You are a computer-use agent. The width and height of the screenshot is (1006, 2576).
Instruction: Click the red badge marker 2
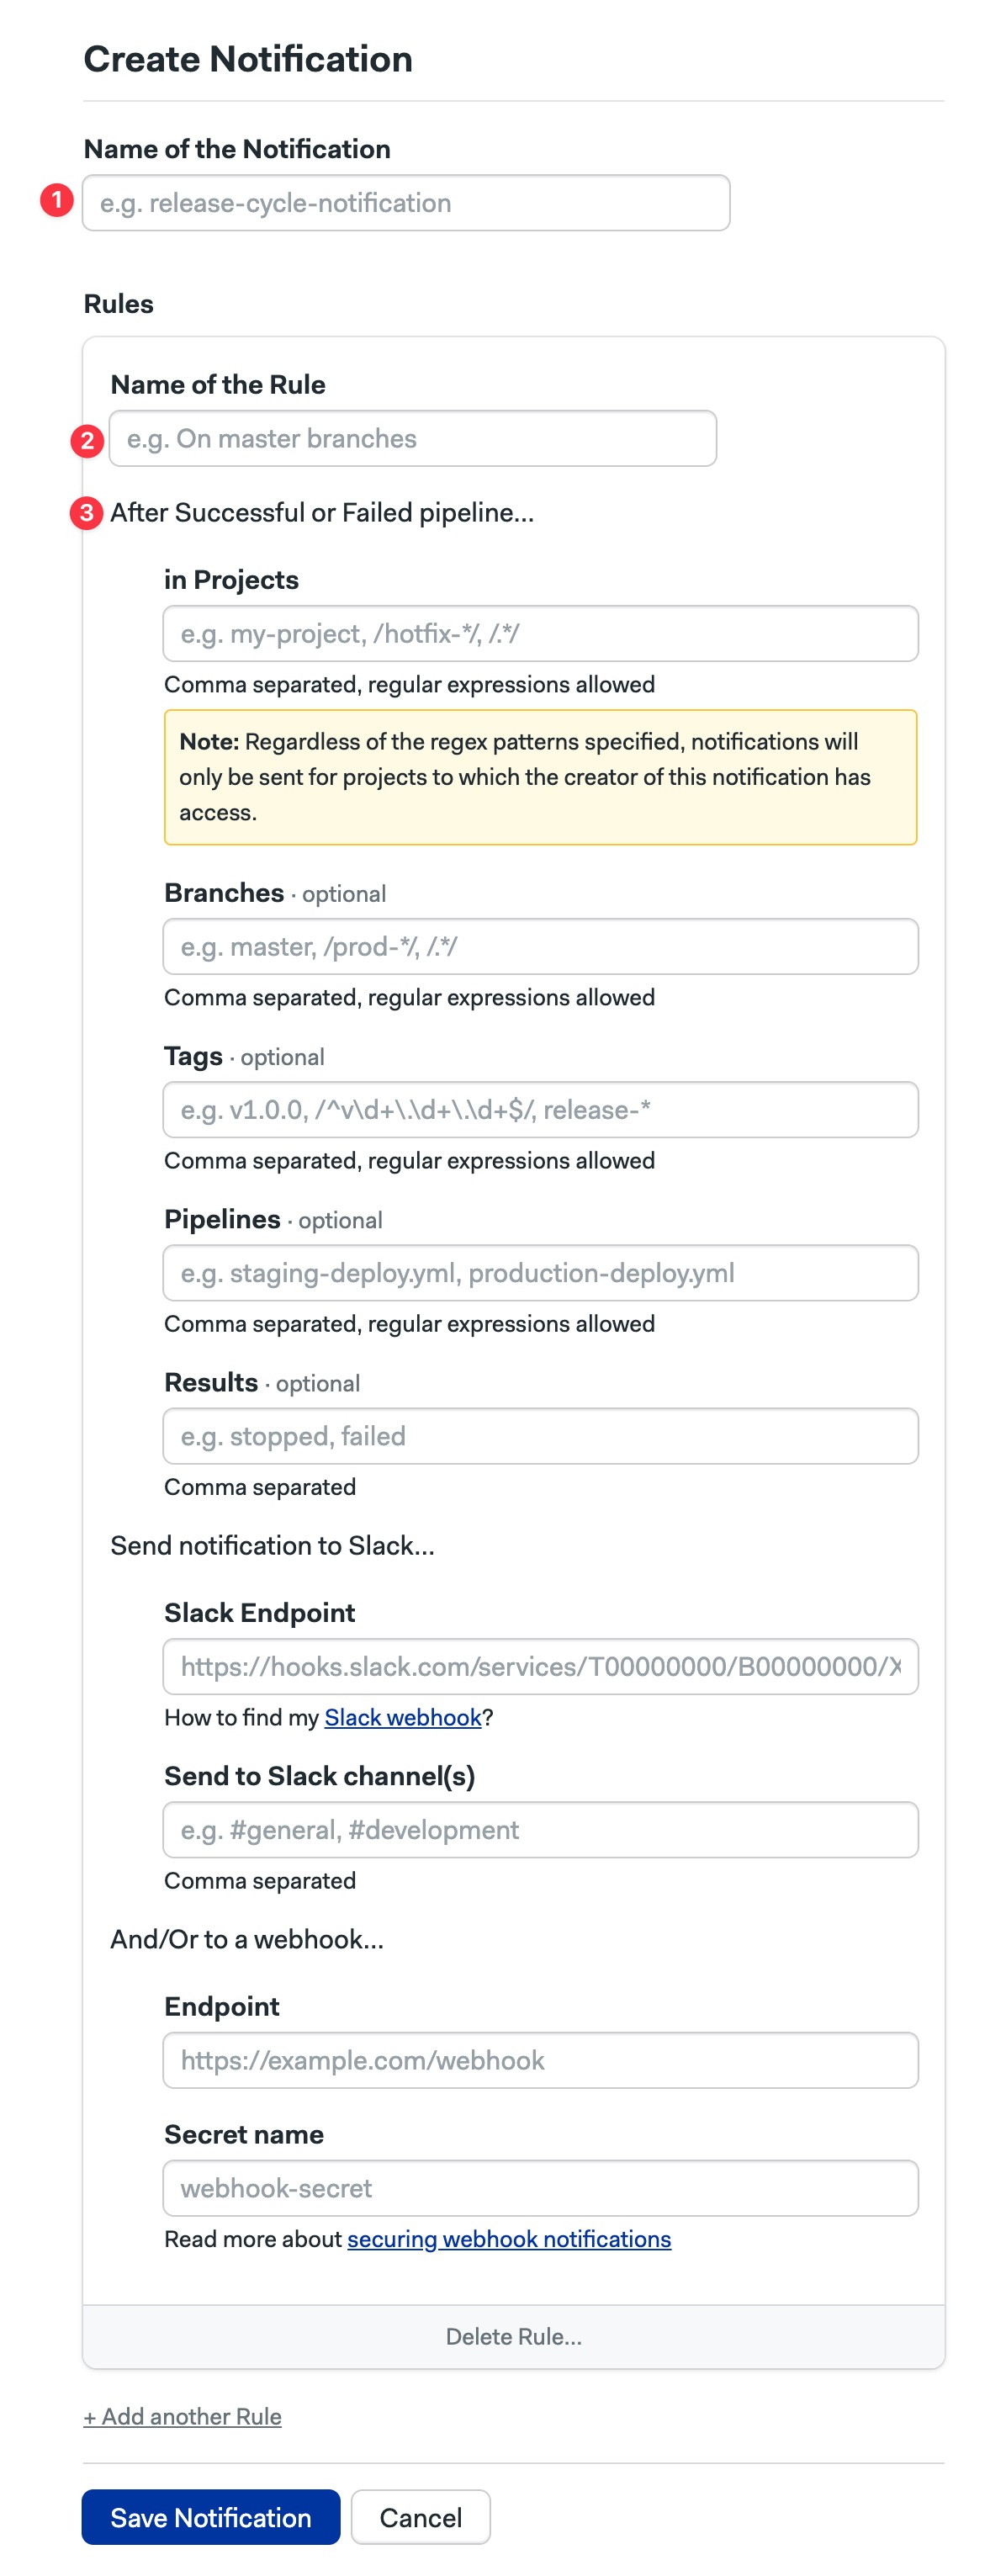[87, 440]
